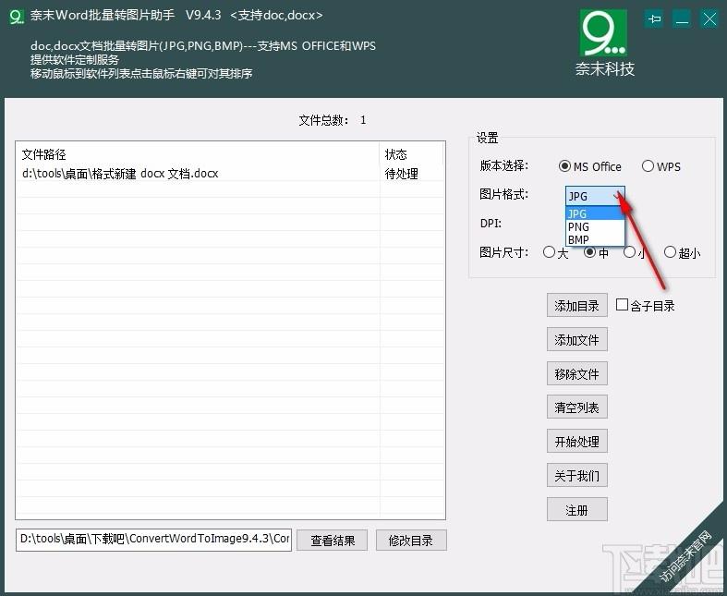Select WPS version radio button
The image size is (727, 596).
pyautogui.click(x=661, y=166)
